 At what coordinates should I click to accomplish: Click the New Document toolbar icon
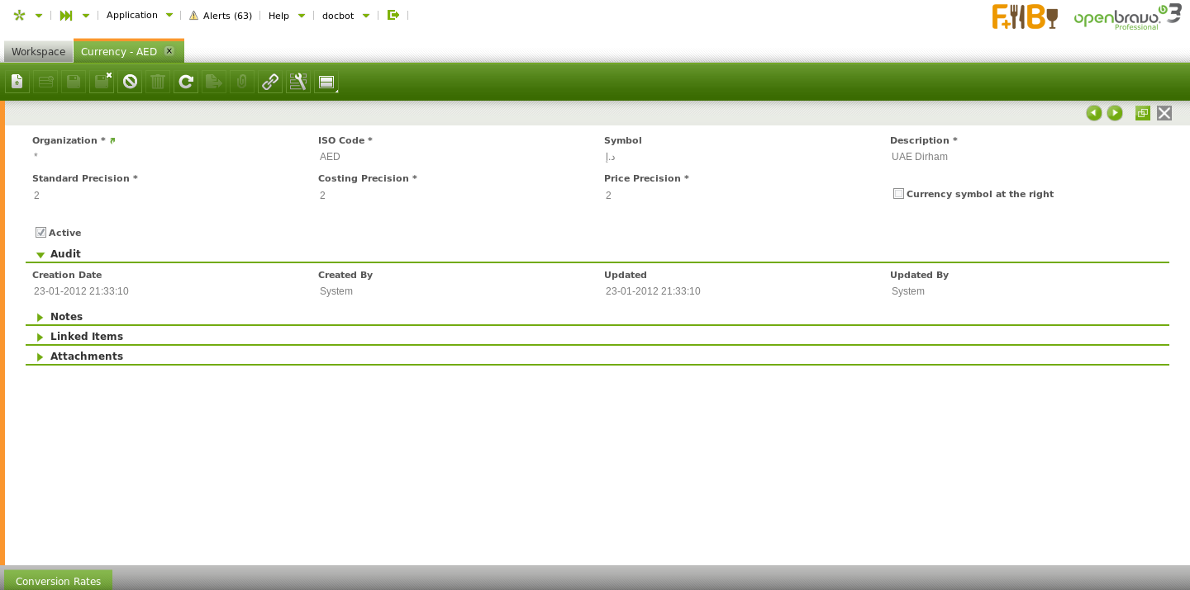pyautogui.click(x=17, y=82)
